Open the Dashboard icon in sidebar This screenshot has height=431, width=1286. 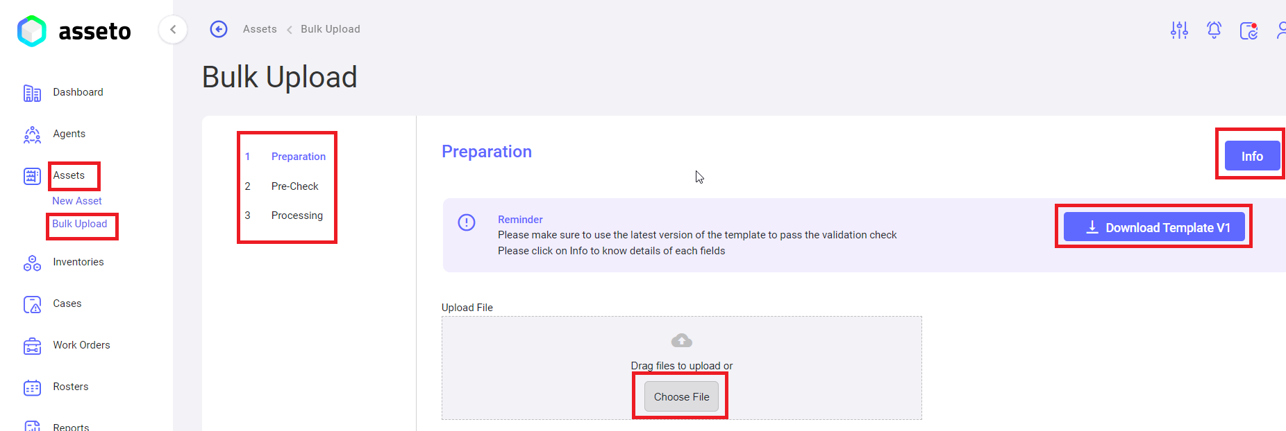32,93
